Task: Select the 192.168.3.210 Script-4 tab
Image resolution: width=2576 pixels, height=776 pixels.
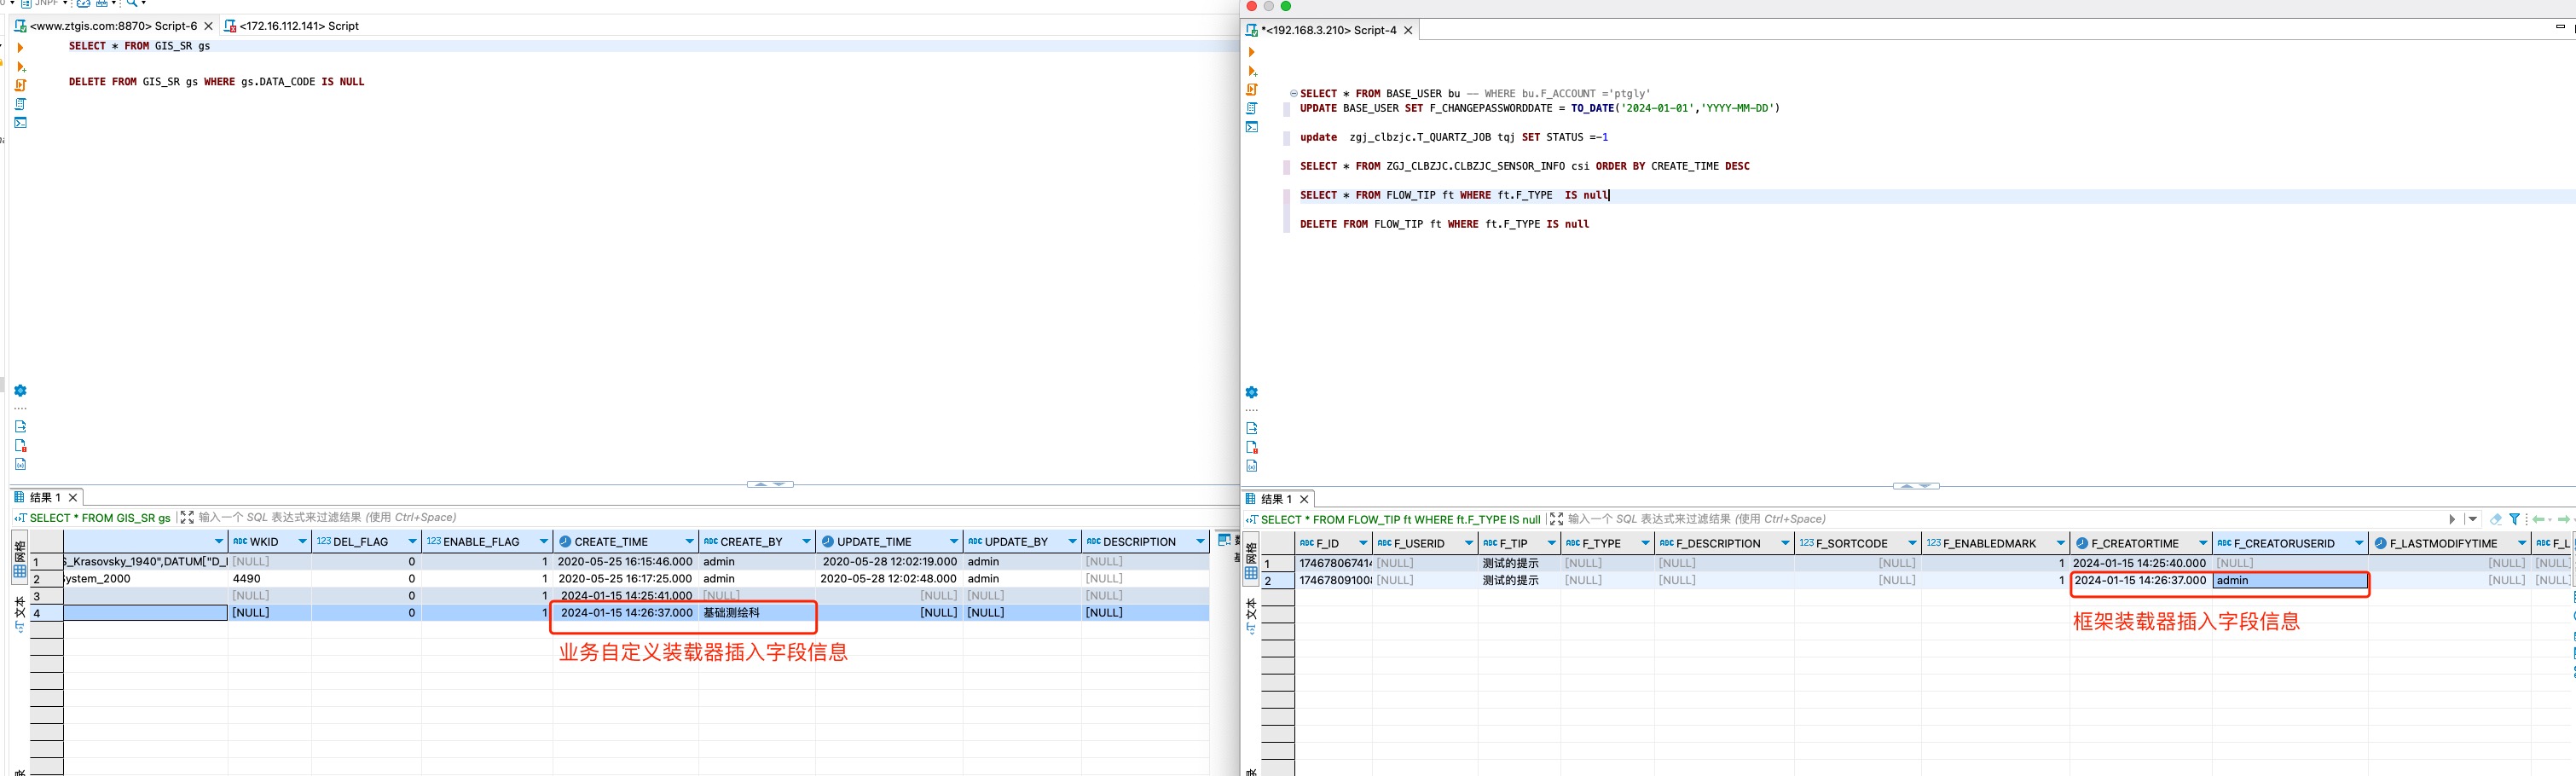Action: pyautogui.click(x=1330, y=31)
